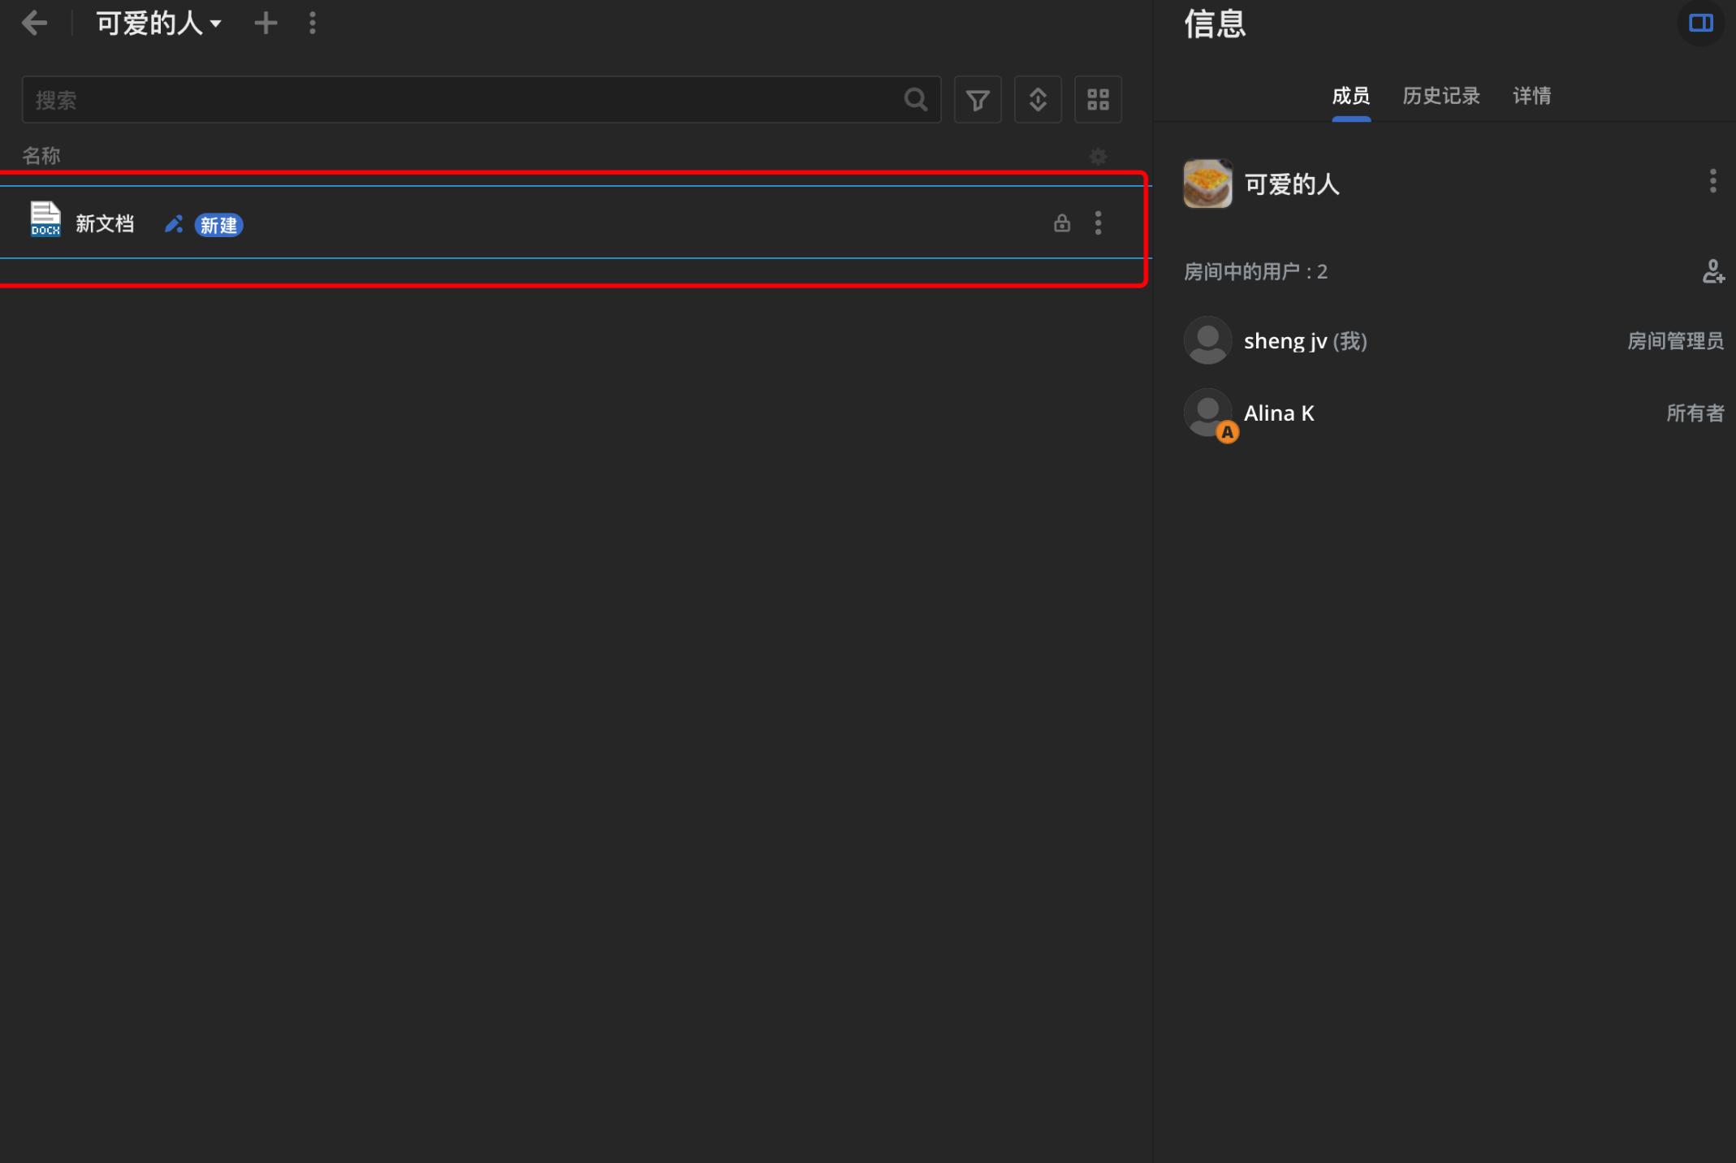Open 新文档 file context menu dots

(x=1098, y=223)
